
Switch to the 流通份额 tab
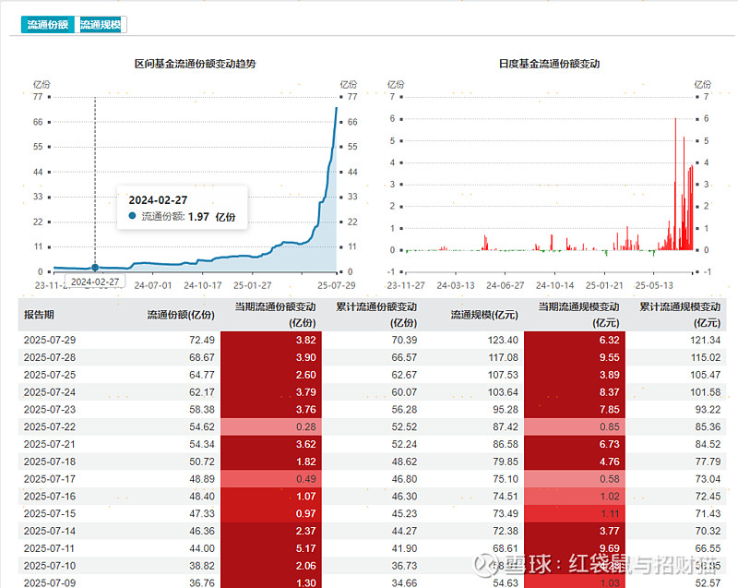(x=47, y=25)
